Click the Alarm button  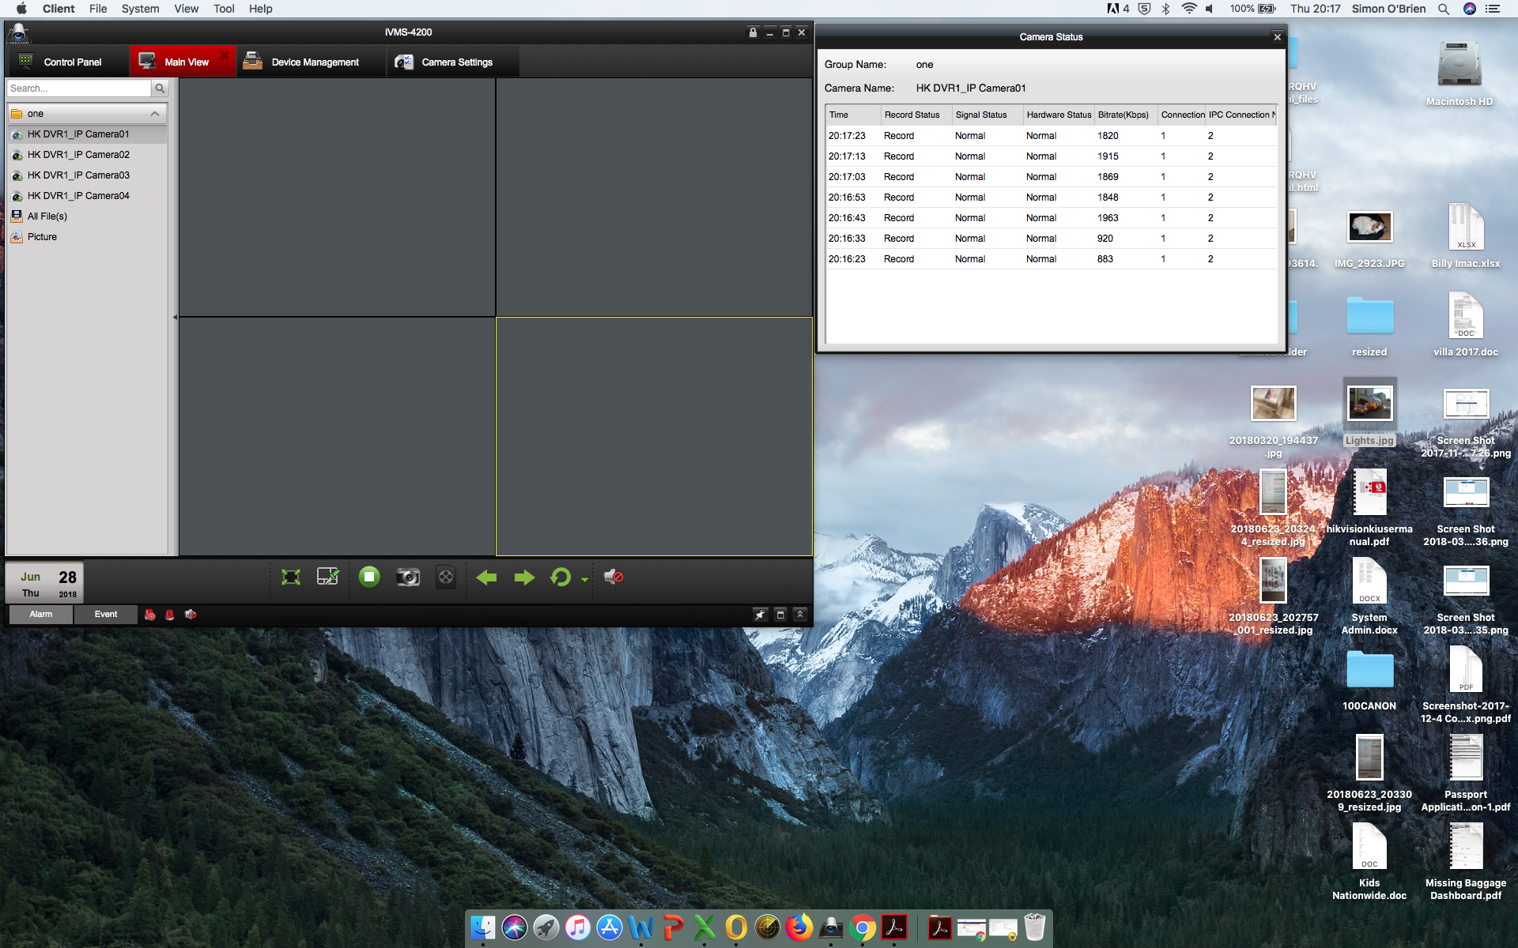point(41,615)
